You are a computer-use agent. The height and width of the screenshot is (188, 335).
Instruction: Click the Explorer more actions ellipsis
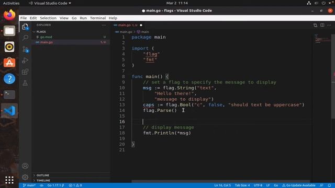point(104,25)
